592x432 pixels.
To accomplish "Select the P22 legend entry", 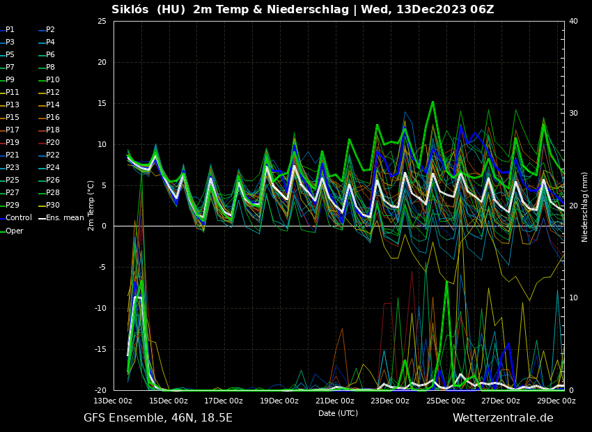I will click(52, 155).
